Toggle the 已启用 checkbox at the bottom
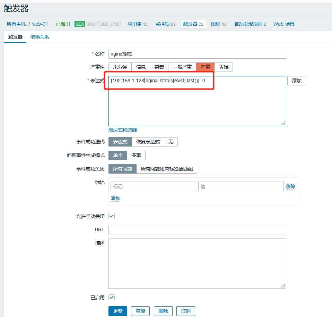This screenshot has width=332, height=317. (x=112, y=298)
